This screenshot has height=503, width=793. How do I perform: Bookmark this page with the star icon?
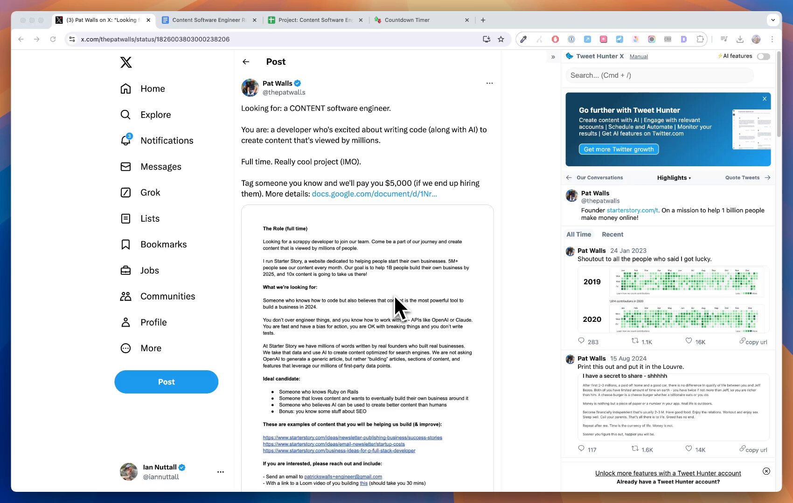coord(501,39)
